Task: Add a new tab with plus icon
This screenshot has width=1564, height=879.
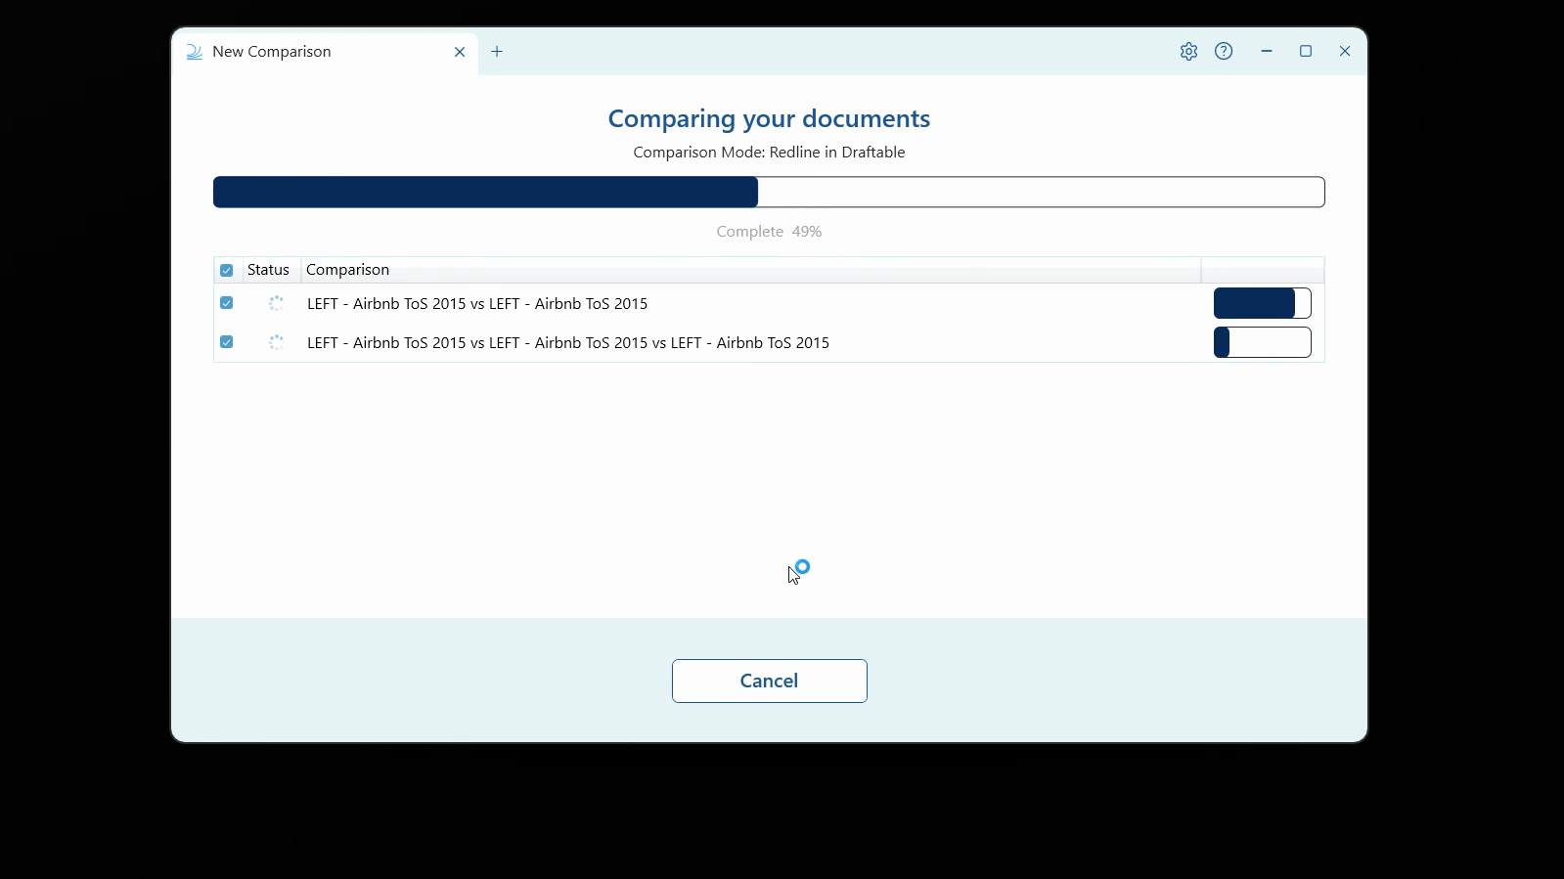Action: tap(497, 52)
